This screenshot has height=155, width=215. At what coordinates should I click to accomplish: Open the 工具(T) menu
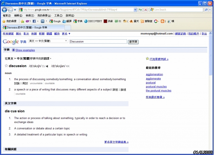click(x=58, y=15)
